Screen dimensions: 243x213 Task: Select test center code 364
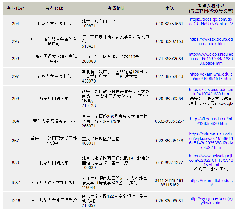(x=15, y=121)
